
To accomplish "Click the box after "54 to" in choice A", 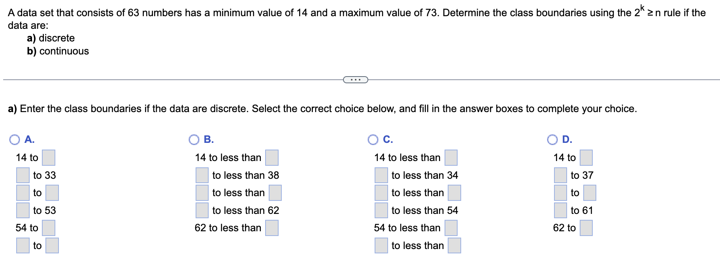I will point(49,228).
